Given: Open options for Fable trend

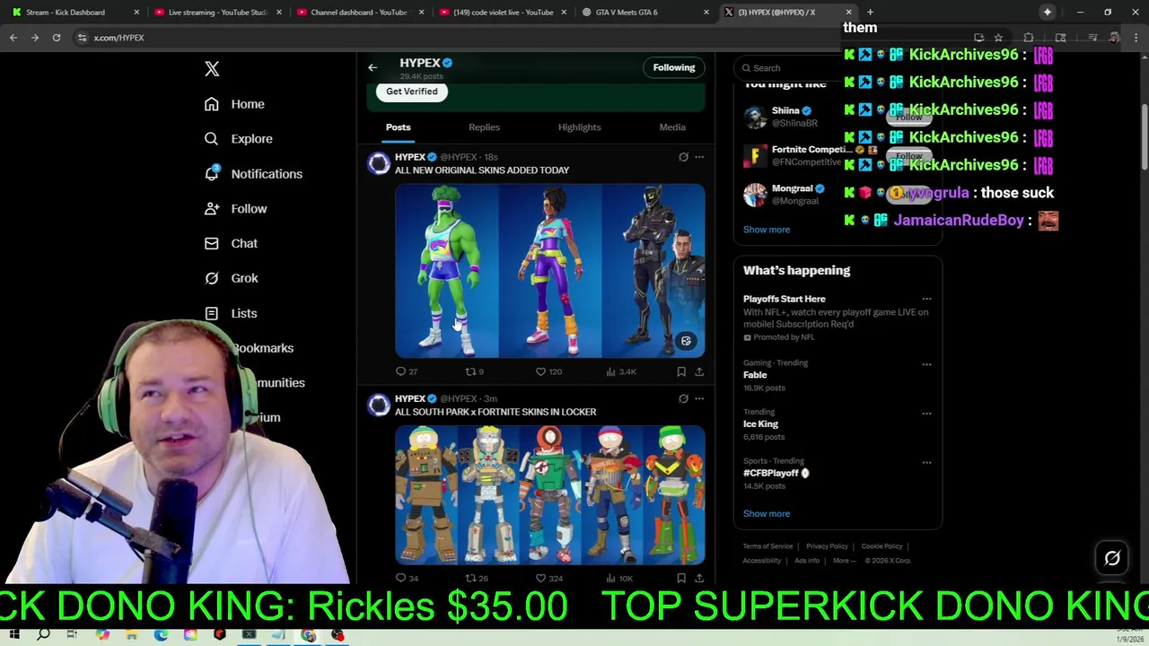Looking at the screenshot, I should (926, 364).
